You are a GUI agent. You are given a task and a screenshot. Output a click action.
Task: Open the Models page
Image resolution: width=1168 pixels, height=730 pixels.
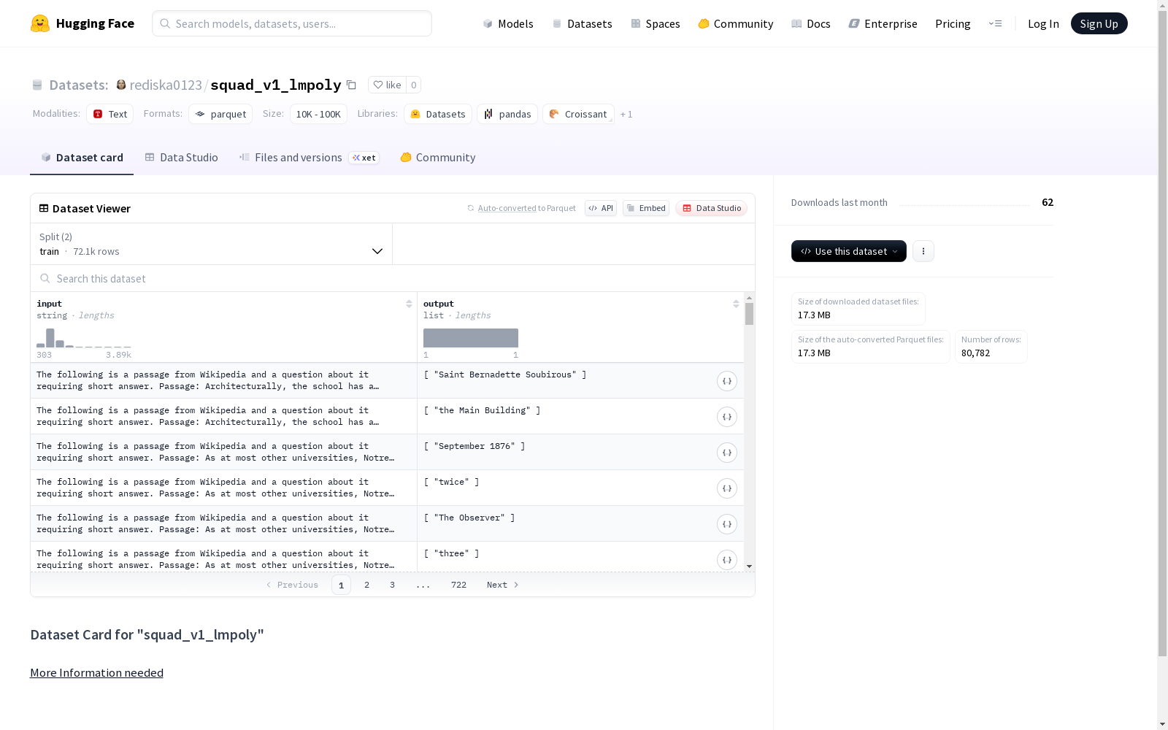pos(508,23)
